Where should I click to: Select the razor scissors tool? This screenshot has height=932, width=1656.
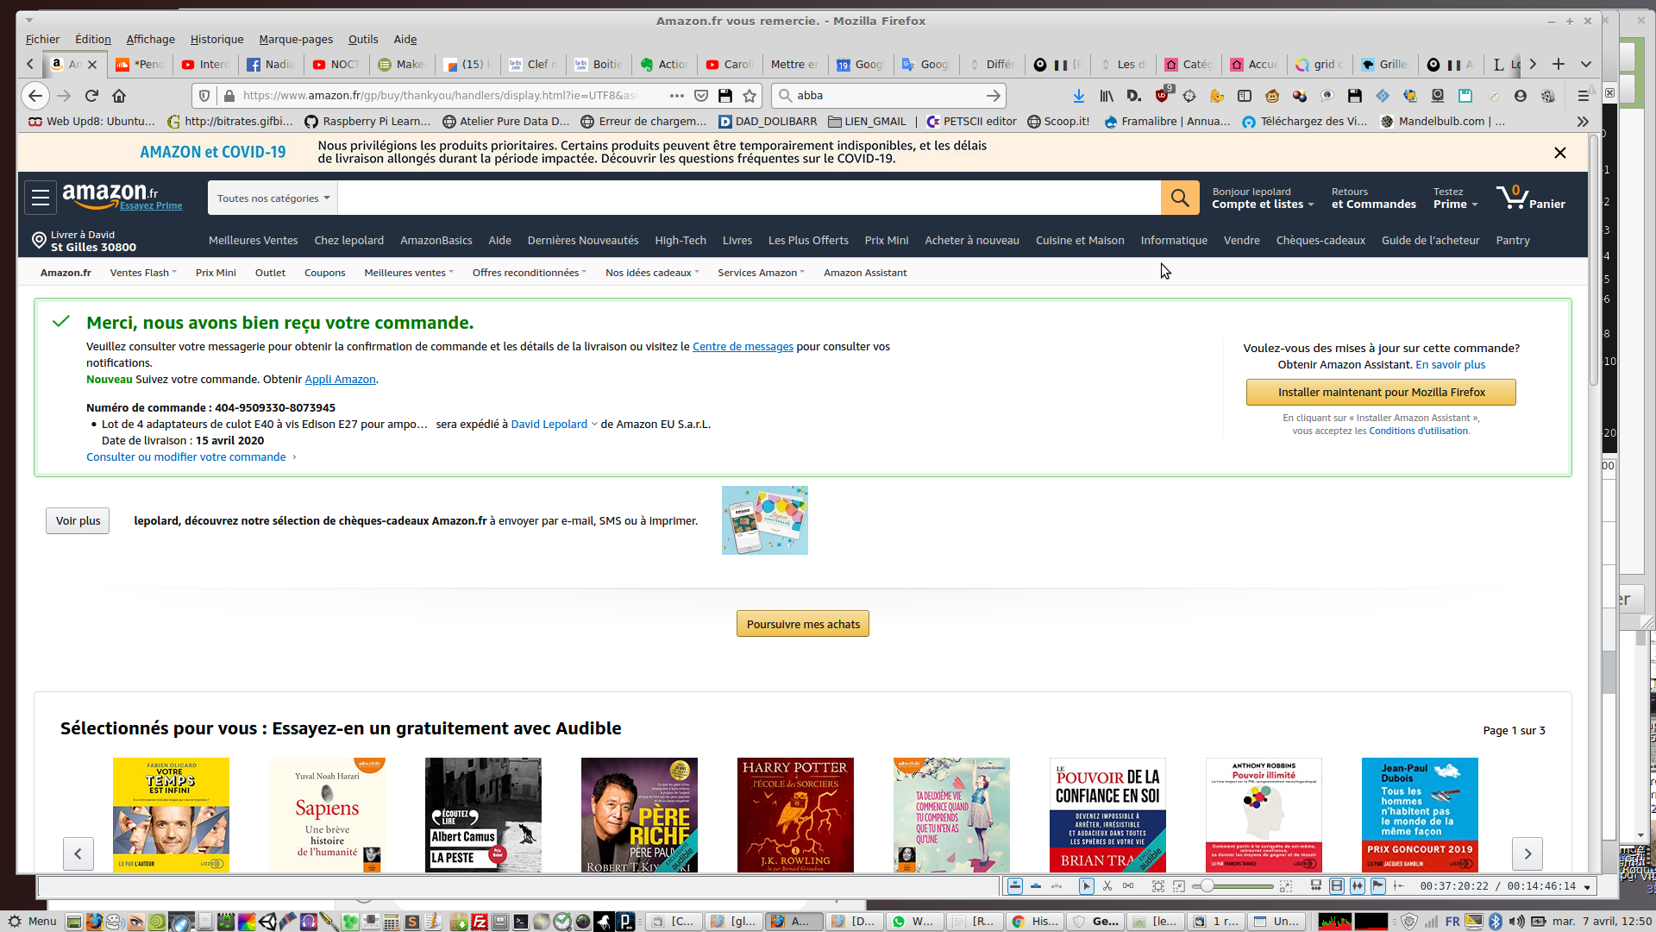tap(1107, 886)
